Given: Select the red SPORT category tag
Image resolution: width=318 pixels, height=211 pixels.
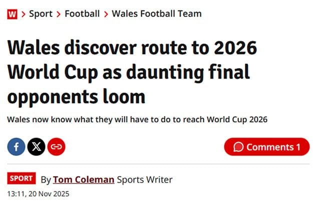Looking at the screenshot, I should tap(22, 178).
